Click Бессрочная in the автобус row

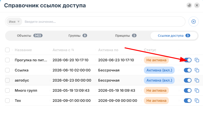coord(109,80)
